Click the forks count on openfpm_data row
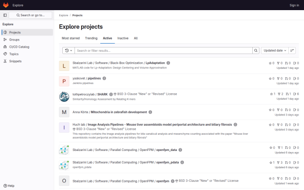304x190 pixels. (280, 147)
